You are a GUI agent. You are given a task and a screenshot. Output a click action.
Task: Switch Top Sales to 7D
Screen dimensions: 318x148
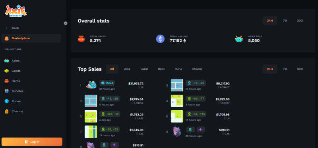pos(285,69)
